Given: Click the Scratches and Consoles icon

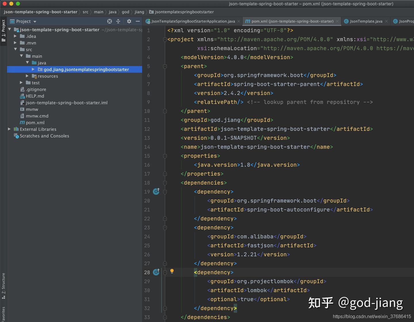Looking at the screenshot, I should pos(16,136).
